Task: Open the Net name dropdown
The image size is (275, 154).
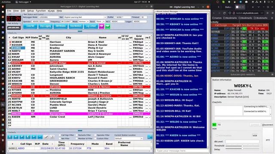Action: [x=105, y=17]
